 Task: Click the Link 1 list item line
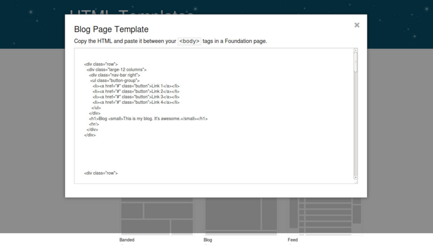pyautogui.click(x=136, y=86)
